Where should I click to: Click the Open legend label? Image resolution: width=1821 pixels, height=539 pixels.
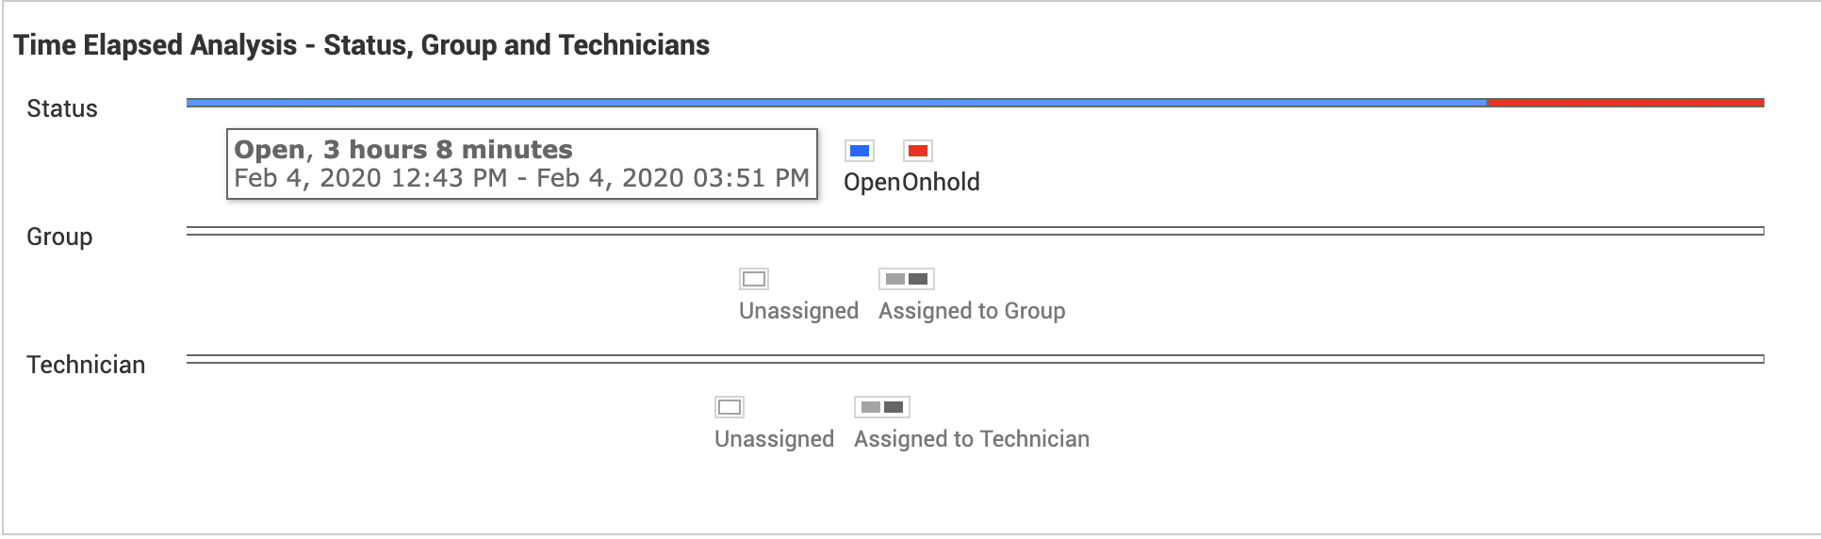pos(872,182)
